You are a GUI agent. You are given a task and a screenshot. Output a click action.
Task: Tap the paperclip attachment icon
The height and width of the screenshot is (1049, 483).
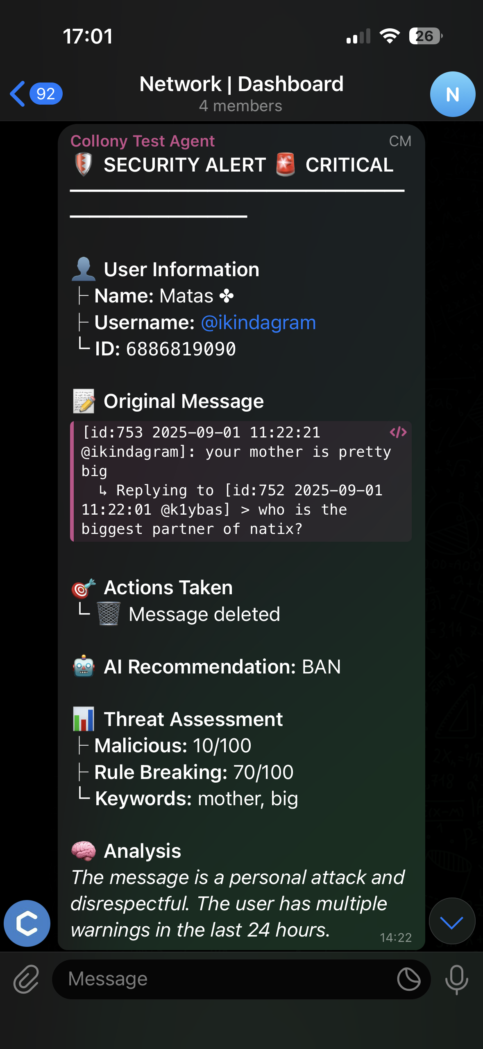(x=26, y=979)
